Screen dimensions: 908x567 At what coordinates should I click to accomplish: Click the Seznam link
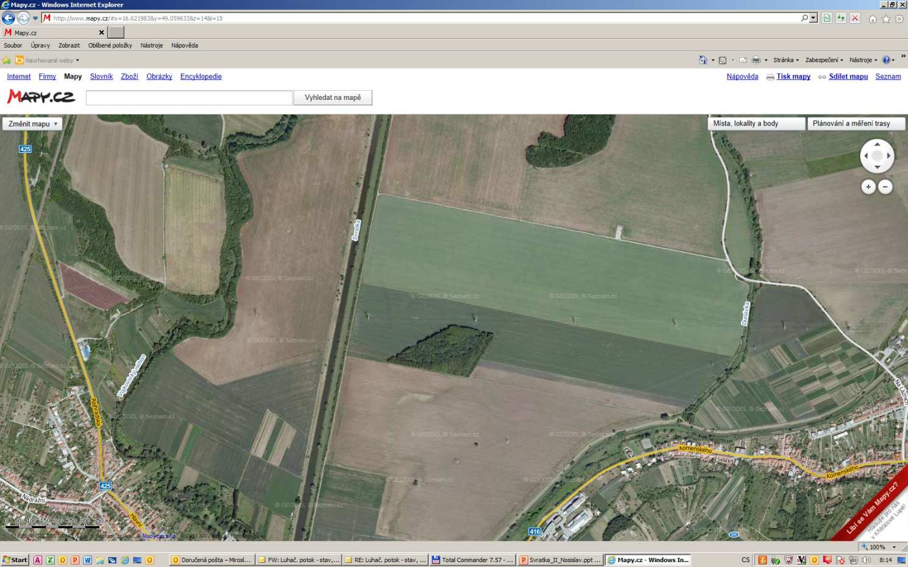[x=888, y=77]
